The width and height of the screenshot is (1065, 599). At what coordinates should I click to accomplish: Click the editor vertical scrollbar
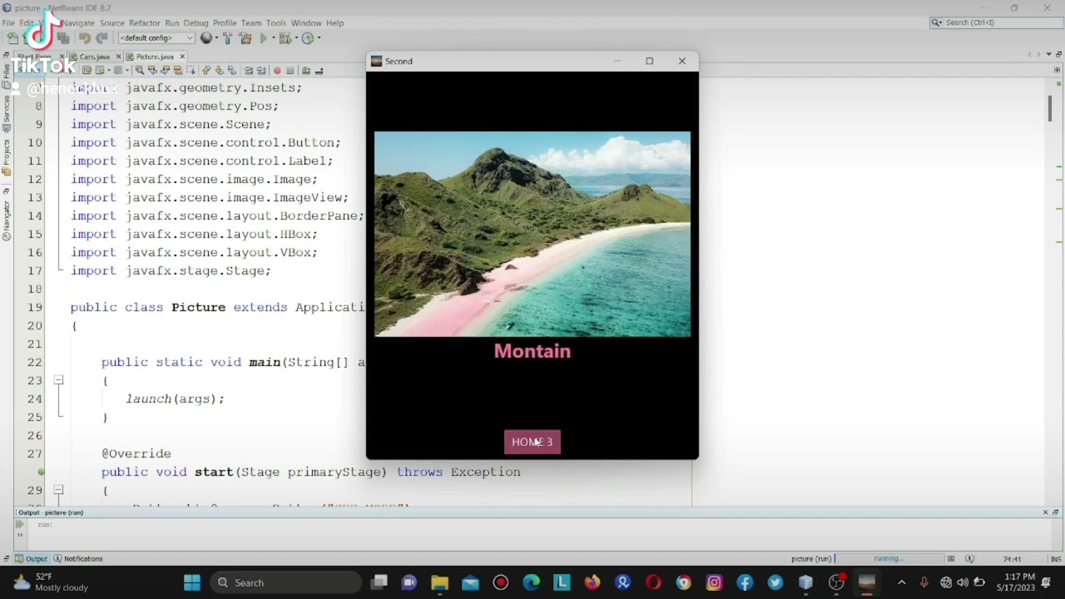1050,108
